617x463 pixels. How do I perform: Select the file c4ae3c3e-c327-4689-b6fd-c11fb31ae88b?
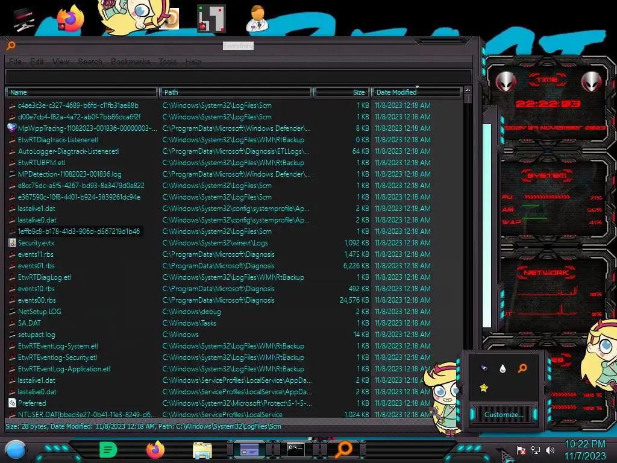point(78,106)
